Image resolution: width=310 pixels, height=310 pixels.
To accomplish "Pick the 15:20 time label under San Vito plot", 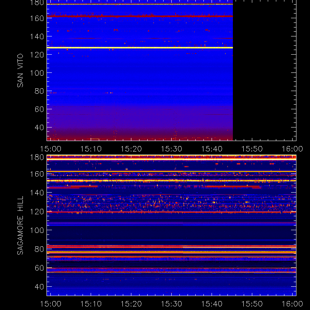I will (131, 149).
